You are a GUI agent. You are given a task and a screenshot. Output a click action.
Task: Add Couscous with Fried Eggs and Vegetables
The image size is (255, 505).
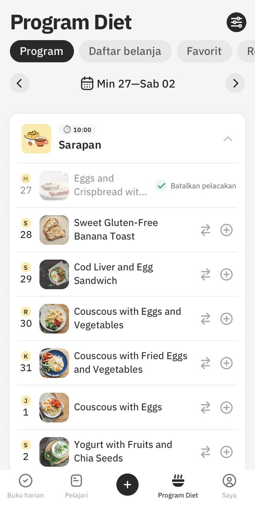[226, 363]
